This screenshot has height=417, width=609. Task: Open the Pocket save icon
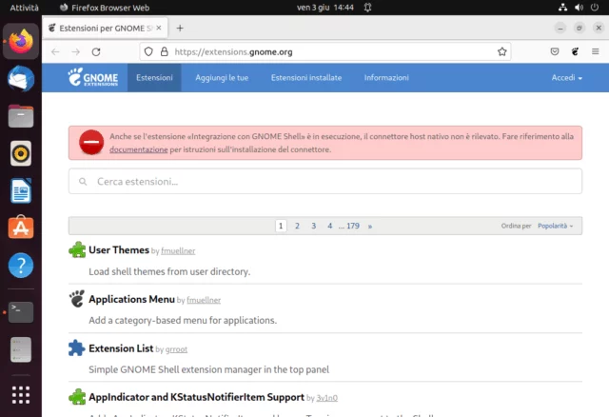point(555,51)
